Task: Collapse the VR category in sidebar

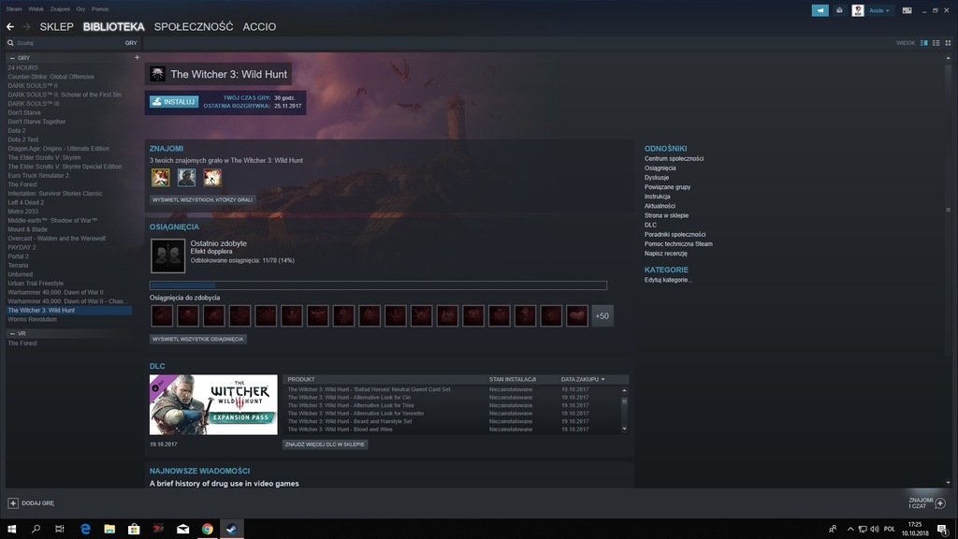Action: coord(12,334)
